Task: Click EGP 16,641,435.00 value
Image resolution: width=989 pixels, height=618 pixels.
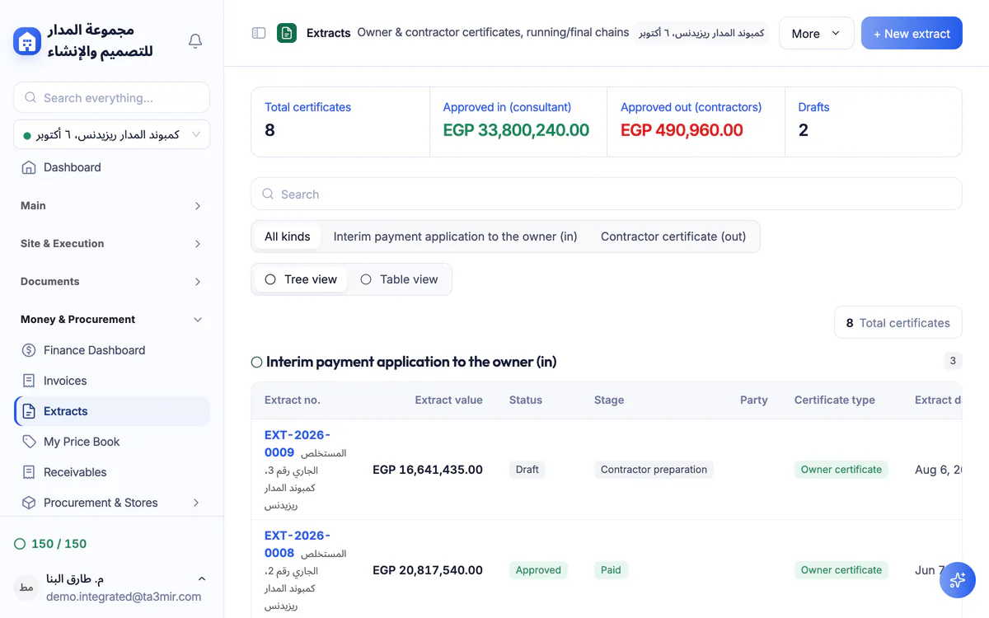Action: [x=428, y=470]
